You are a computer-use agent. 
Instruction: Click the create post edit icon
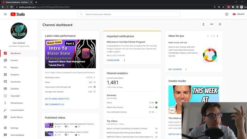point(220,24)
